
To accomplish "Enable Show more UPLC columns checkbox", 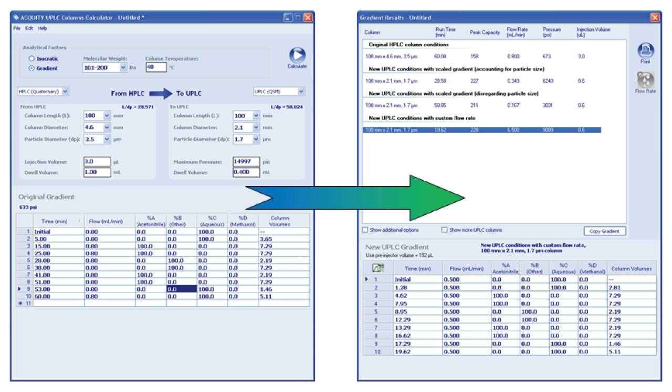I will pos(444,230).
